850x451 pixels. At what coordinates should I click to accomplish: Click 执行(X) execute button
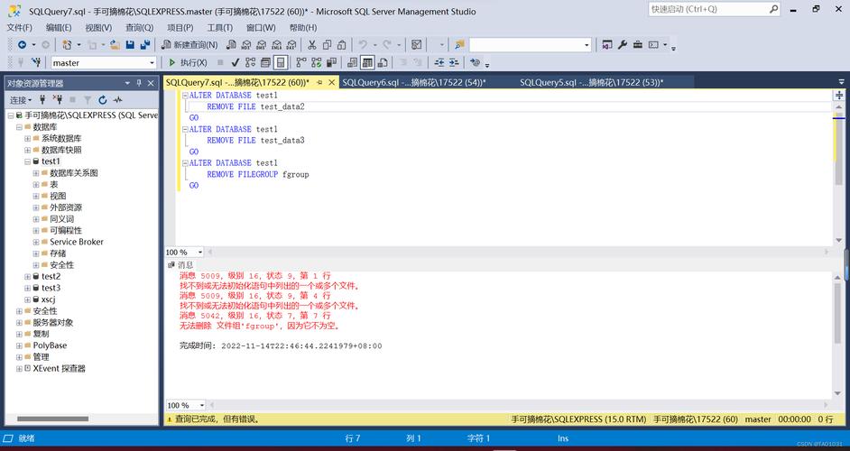188,63
